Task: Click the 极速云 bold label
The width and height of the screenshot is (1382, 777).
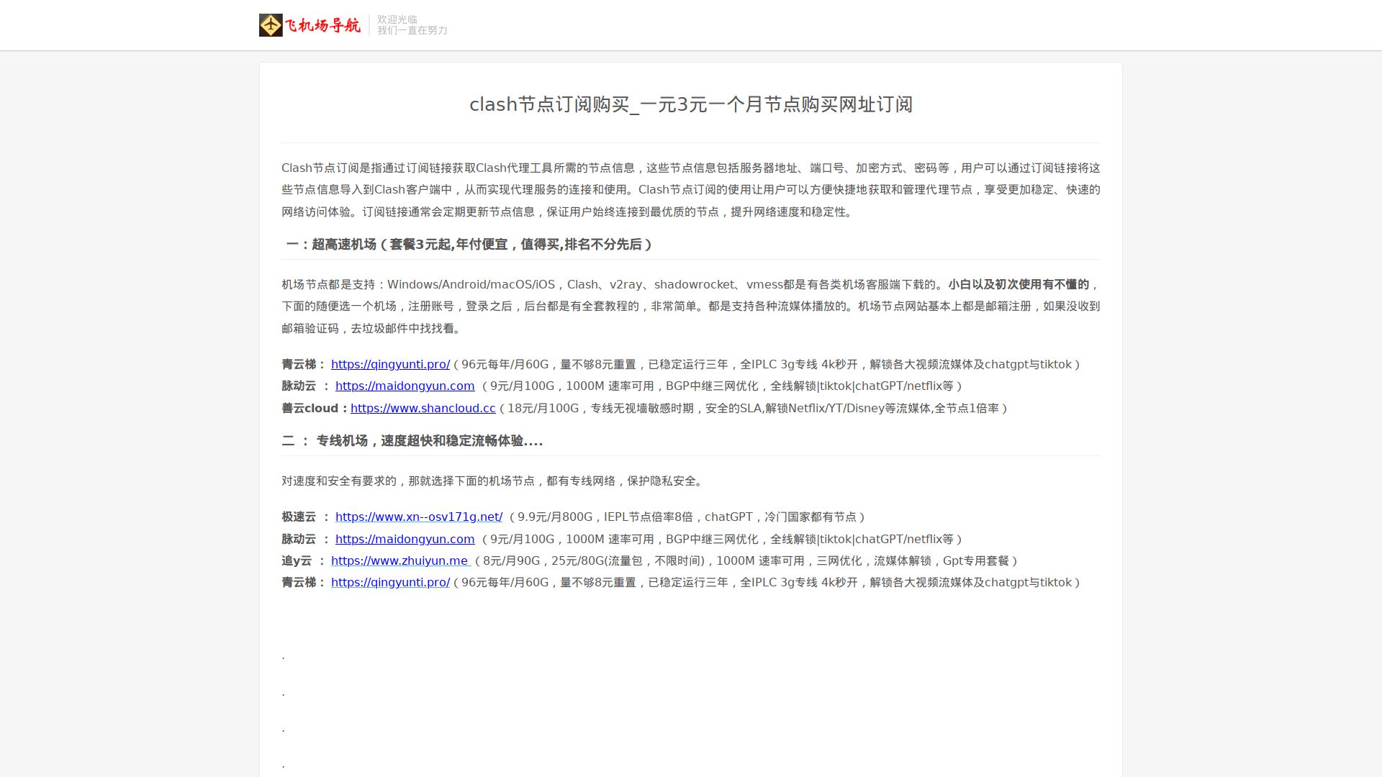Action: pyautogui.click(x=299, y=517)
